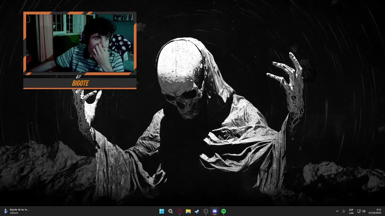
Task: Click the webcam overlay video feed
Action: (x=80, y=43)
